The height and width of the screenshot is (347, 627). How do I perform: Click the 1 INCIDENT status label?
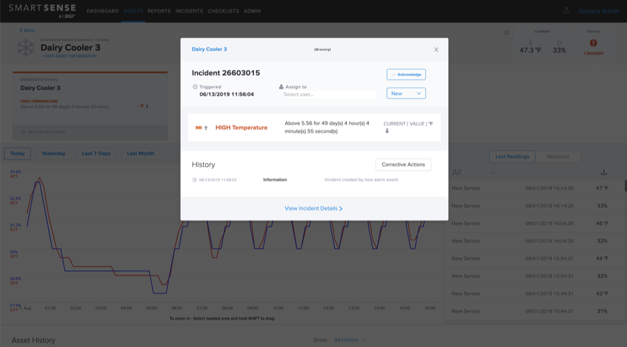(x=593, y=53)
